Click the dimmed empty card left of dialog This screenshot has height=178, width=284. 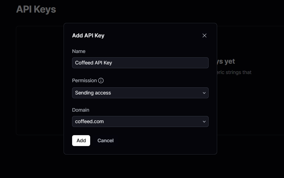[x=40, y=81]
